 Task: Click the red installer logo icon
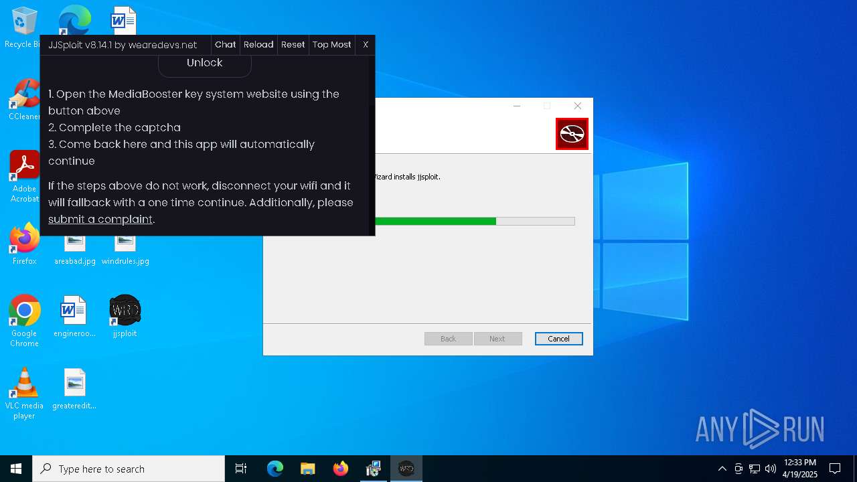click(x=572, y=134)
